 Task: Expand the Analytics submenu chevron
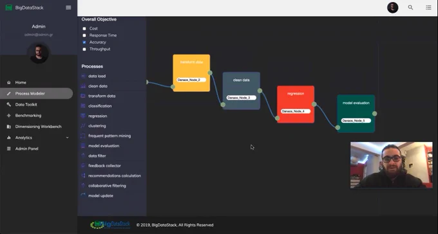coord(67,138)
